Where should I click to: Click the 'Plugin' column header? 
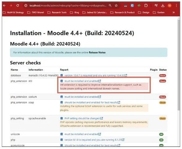tap(154, 70)
